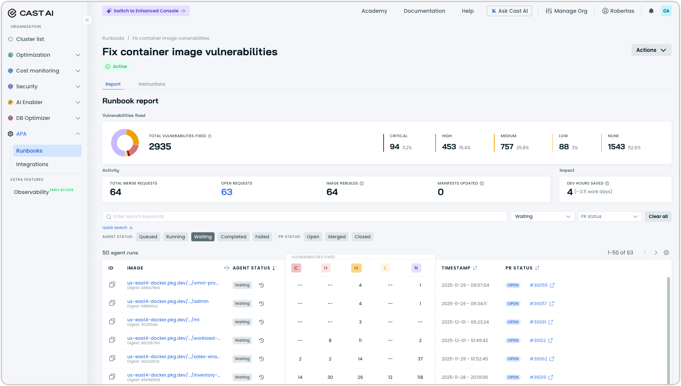Image resolution: width=681 pixels, height=386 pixels.
Task: Click the table's vertical scrollbar
Action: [x=669, y=330]
